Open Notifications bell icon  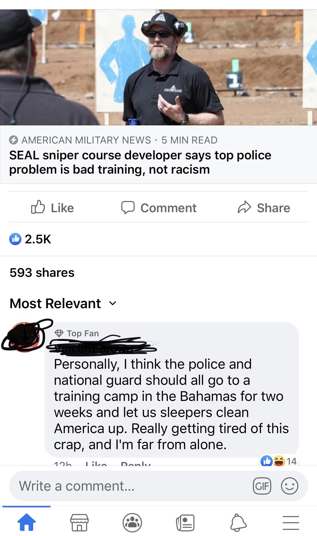(x=238, y=522)
